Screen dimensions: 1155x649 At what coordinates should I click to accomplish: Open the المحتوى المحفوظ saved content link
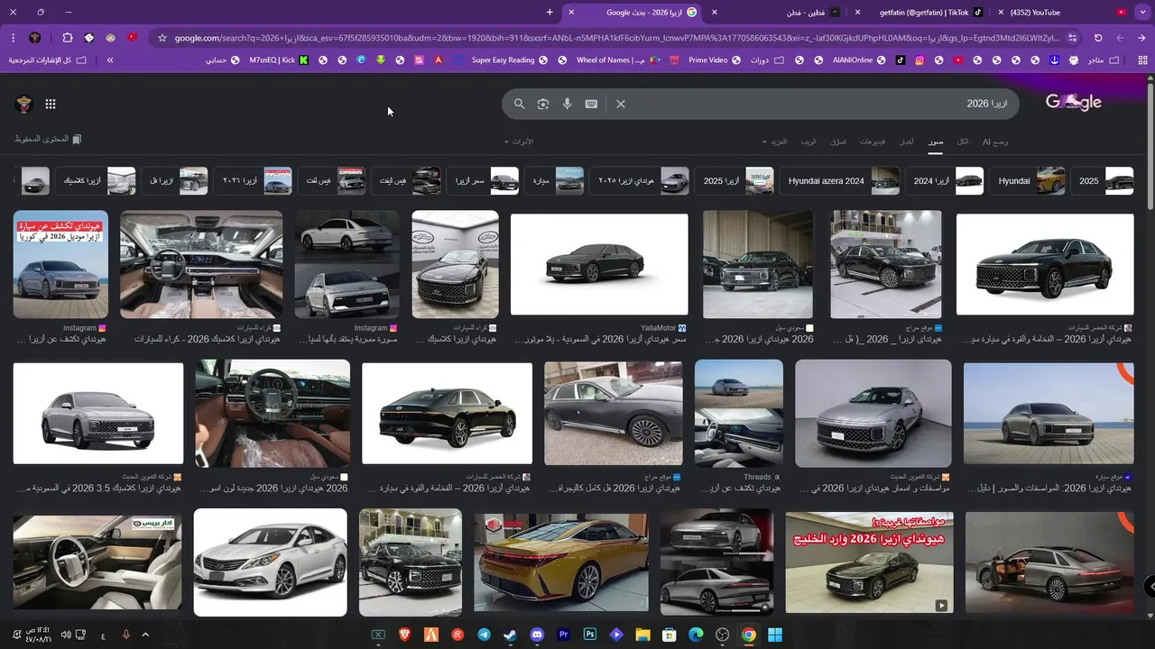pyautogui.click(x=48, y=139)
